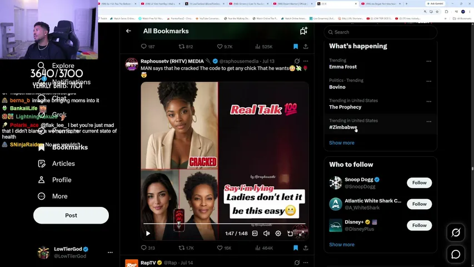This screenshot has height=267, width=474.
Task: Like the post with 9.7K likes
Action: tap(224, 46)
